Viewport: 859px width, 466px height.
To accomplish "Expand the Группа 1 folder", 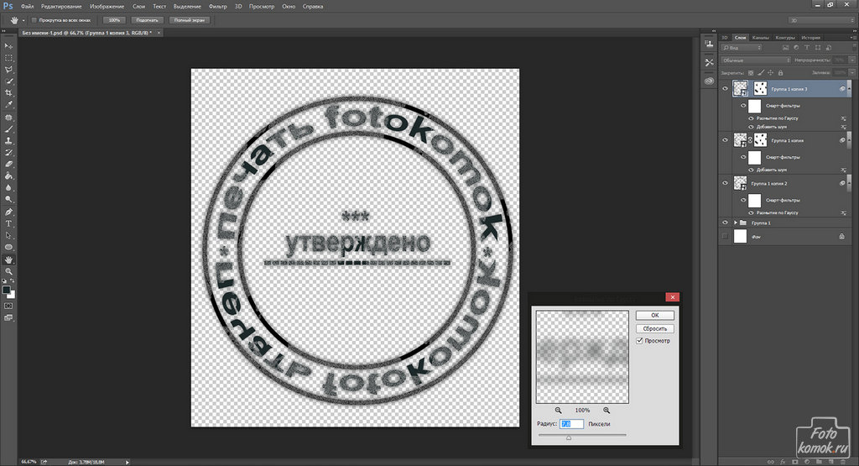I will click(736, 223).
